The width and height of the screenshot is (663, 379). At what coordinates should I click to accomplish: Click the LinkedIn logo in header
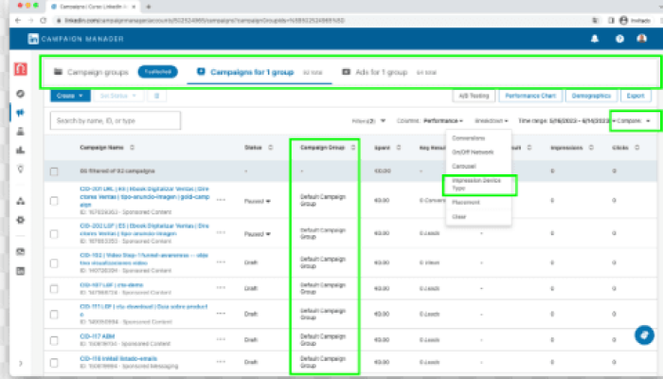[x=32, y=40]
